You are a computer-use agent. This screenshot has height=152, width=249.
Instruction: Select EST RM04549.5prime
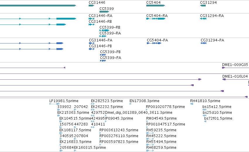(x=147, y=121)
